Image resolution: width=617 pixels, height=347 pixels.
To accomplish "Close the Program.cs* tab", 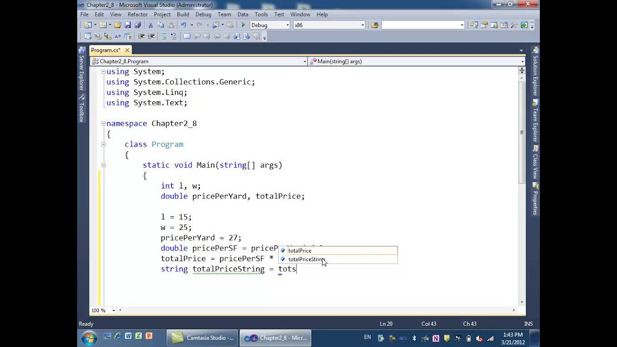I will 127,50.
